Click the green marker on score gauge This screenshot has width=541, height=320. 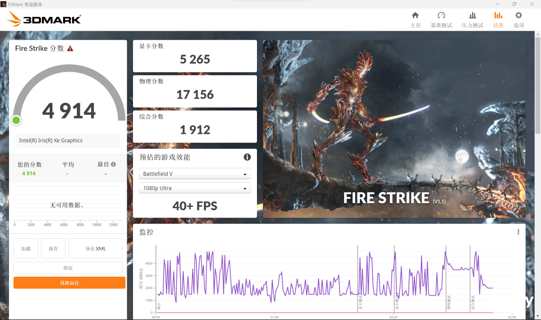[16, 120]
